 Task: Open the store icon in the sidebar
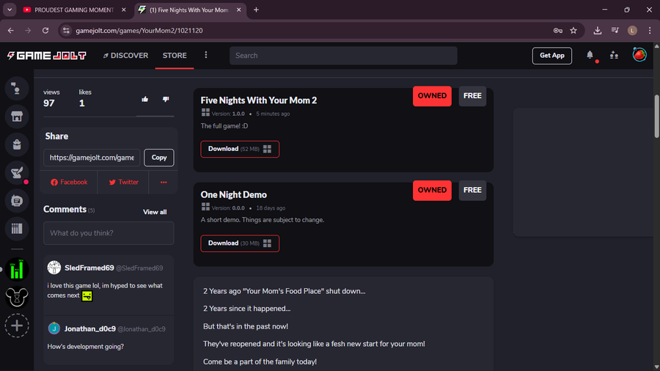click(17, 117)
